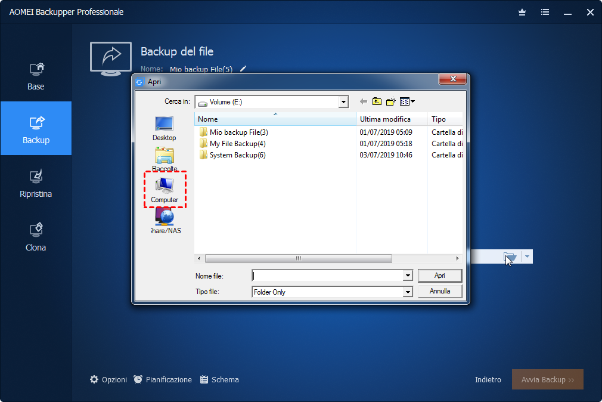Focus the Nome file input field
The width and height of the screenshot is (602, 402).
[327, 276]
